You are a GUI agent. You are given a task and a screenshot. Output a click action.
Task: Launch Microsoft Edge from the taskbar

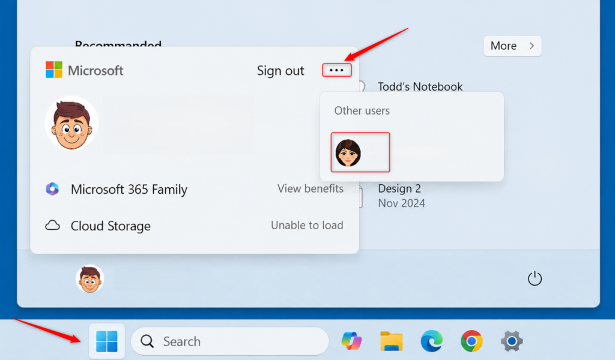(x=431, y=341)
